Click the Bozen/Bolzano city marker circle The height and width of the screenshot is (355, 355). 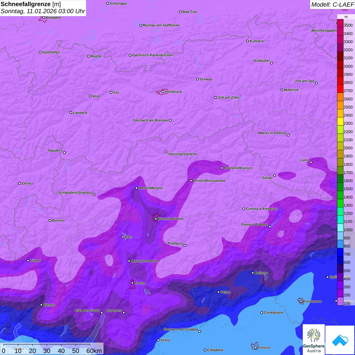point(156,219)
